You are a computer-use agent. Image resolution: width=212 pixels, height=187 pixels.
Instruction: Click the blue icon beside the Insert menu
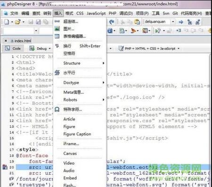pyautogui.click(x=110, y=31)
